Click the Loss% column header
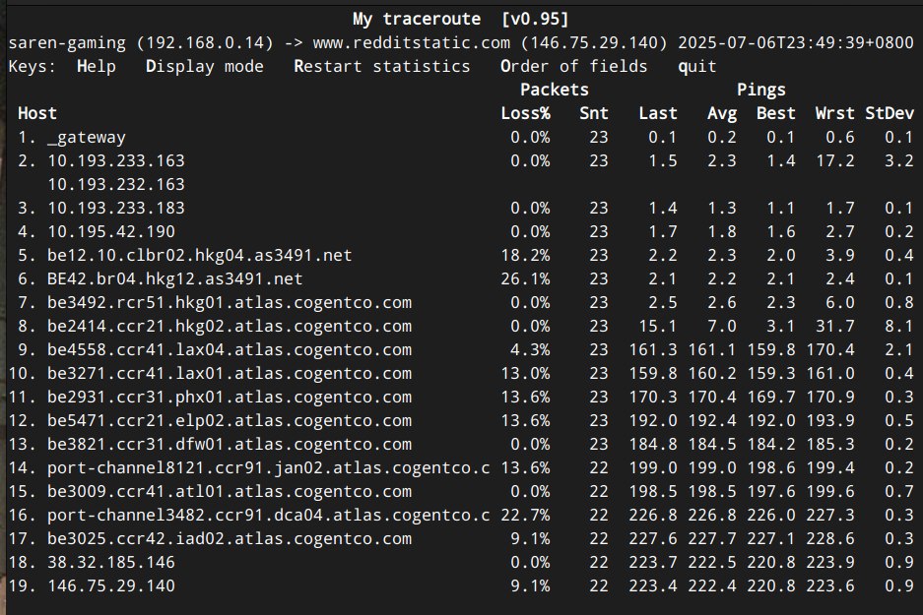Image resolution: width=923 pixels, height=615 pixels. coord(525,114)
